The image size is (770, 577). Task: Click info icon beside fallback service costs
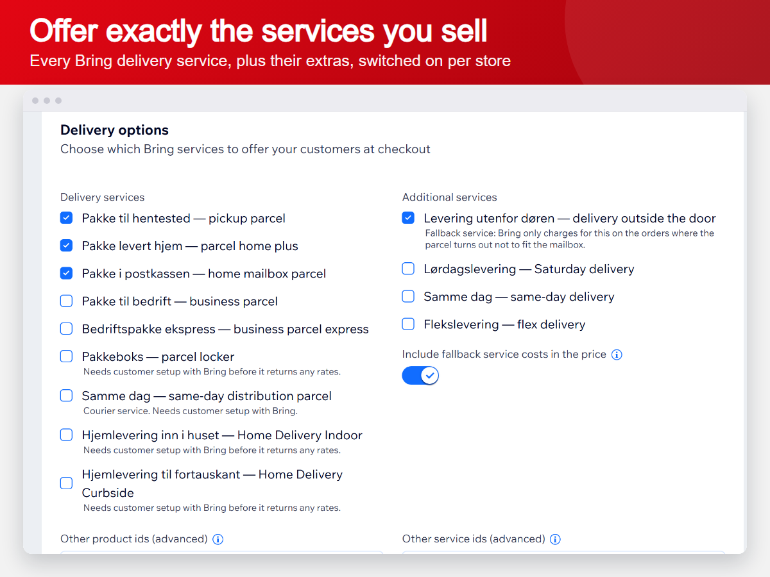point(617,355)
